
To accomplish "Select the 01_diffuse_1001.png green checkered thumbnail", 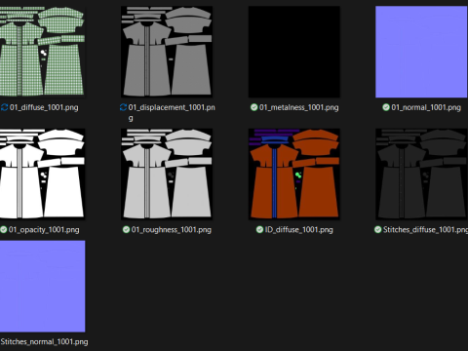I will tap(42, 52).
